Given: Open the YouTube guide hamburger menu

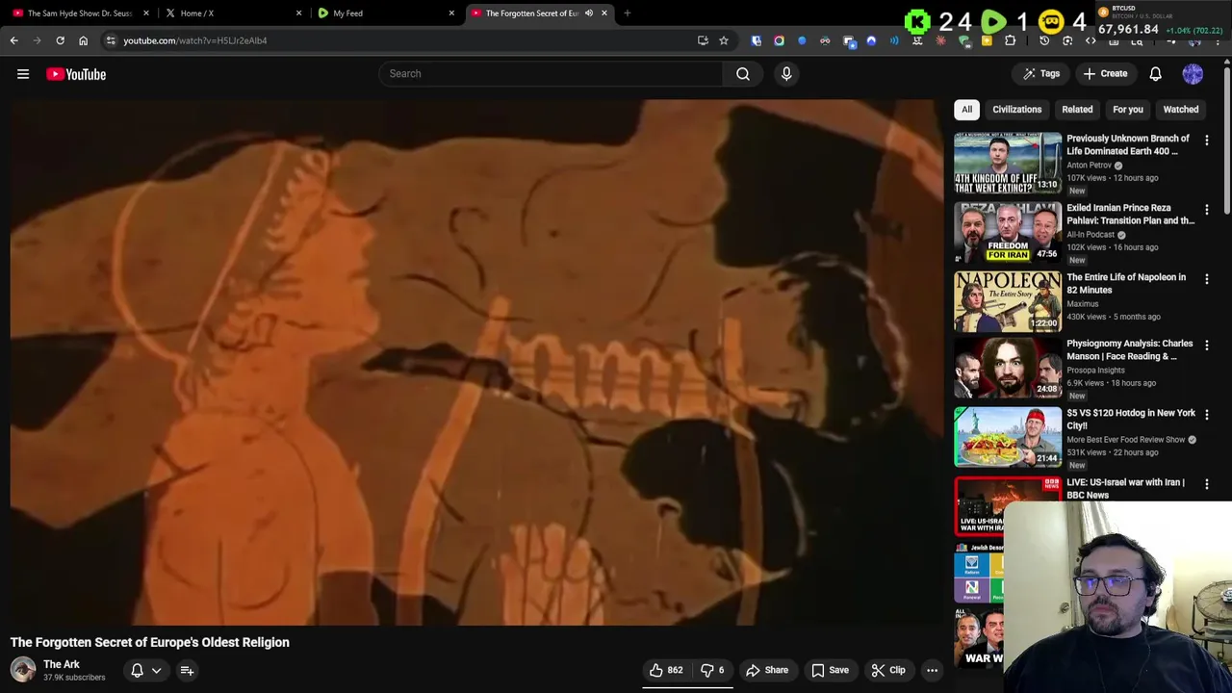Looking at the screenshot, I should 23,74.
